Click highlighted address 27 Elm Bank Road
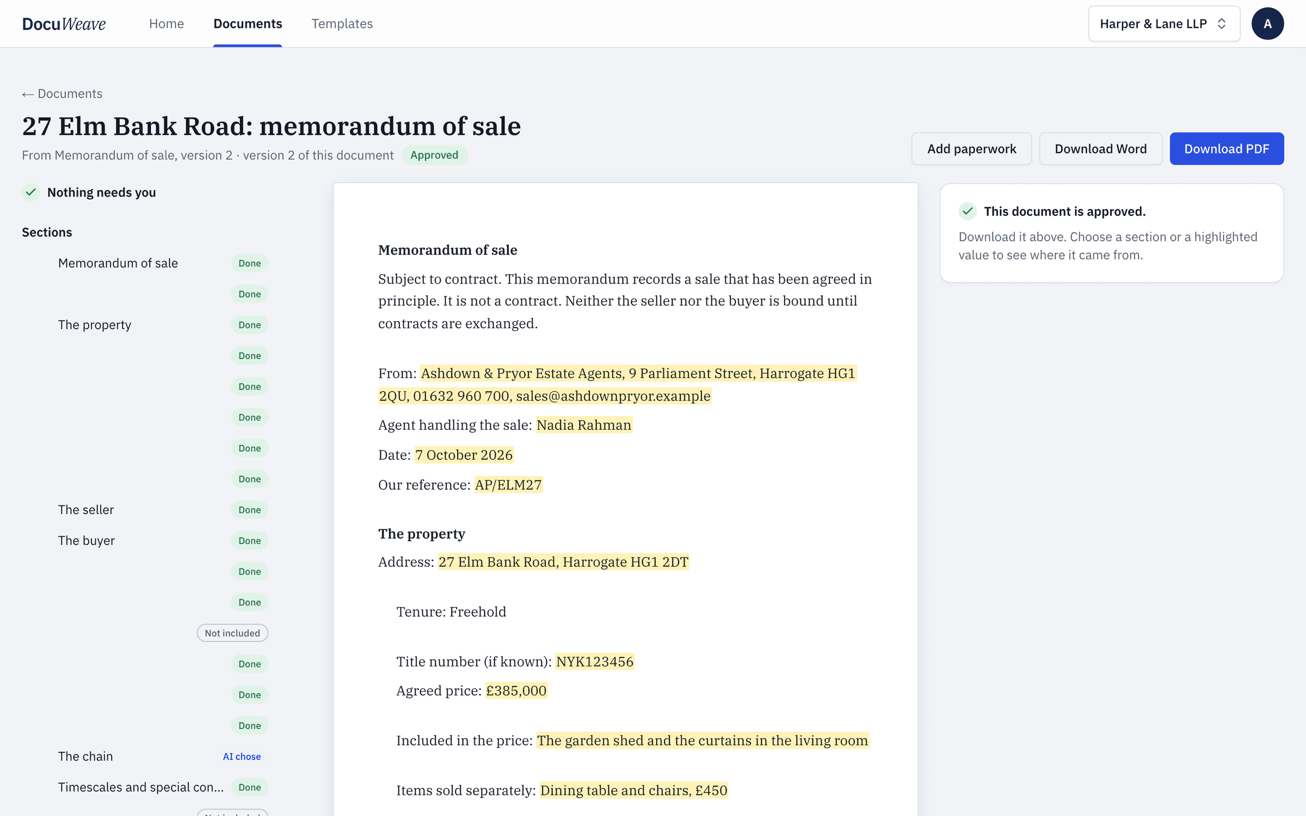This screenshot has width=1306, height=816. (x=564, y=562)
